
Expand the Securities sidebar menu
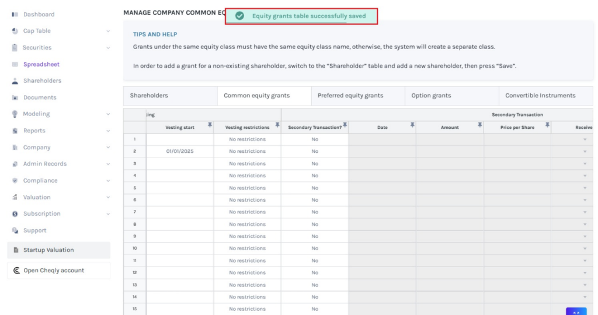click(x=108, y=48)
